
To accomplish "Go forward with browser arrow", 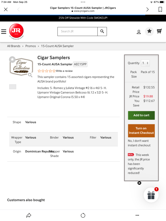I will point(148,9).
